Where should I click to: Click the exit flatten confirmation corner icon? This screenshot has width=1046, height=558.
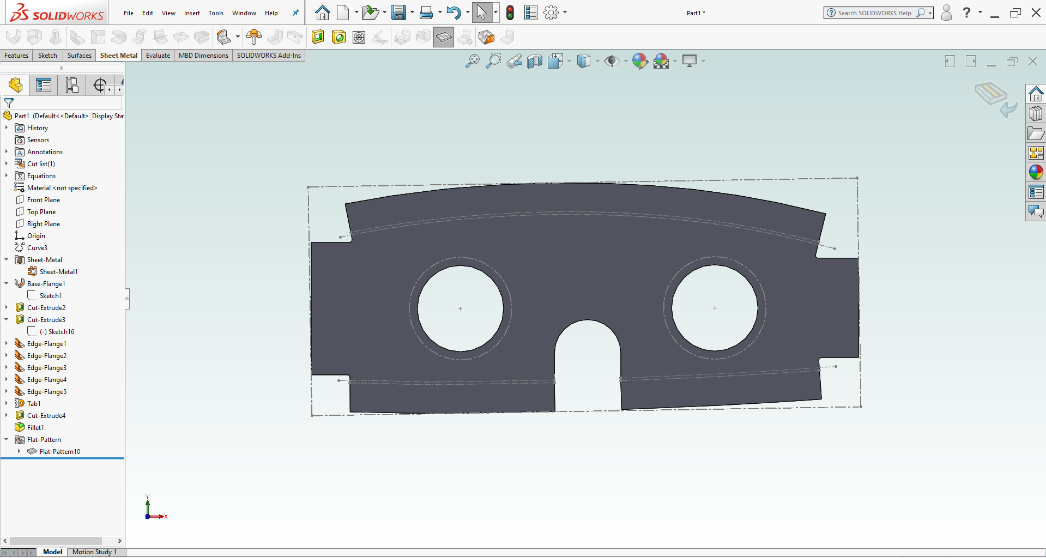pos(996,100)
